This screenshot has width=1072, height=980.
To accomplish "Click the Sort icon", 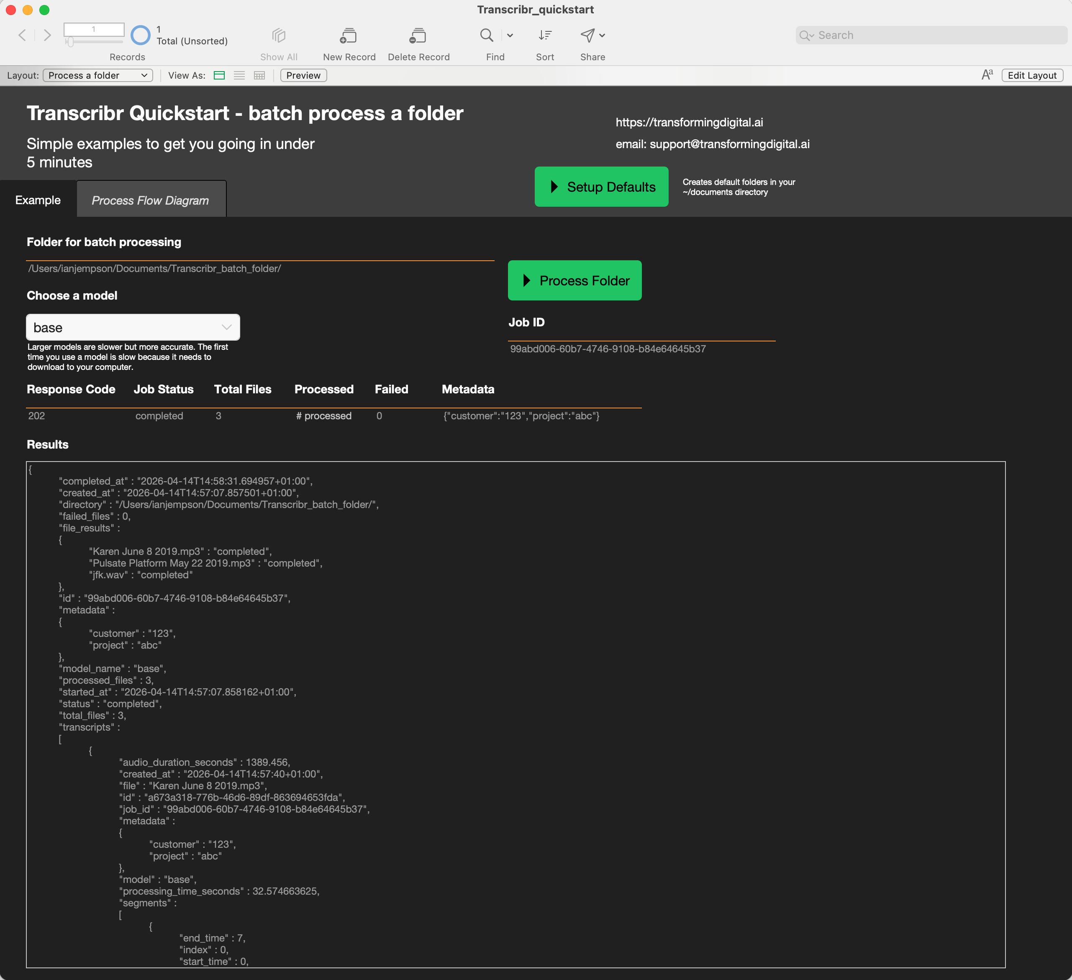I will [x=544, y=36].
